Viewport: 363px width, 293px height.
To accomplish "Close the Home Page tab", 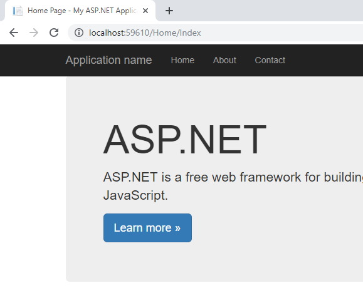I will point(145,11).
